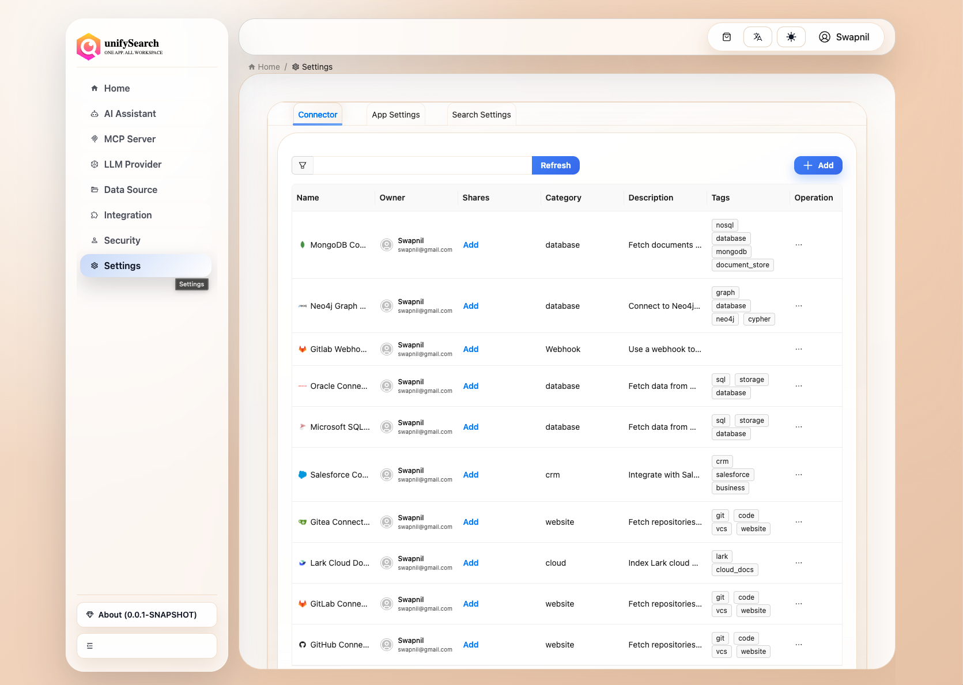Focus the connector search input field
This screenshot has width=963, height=685.
[x=422, y=165]
